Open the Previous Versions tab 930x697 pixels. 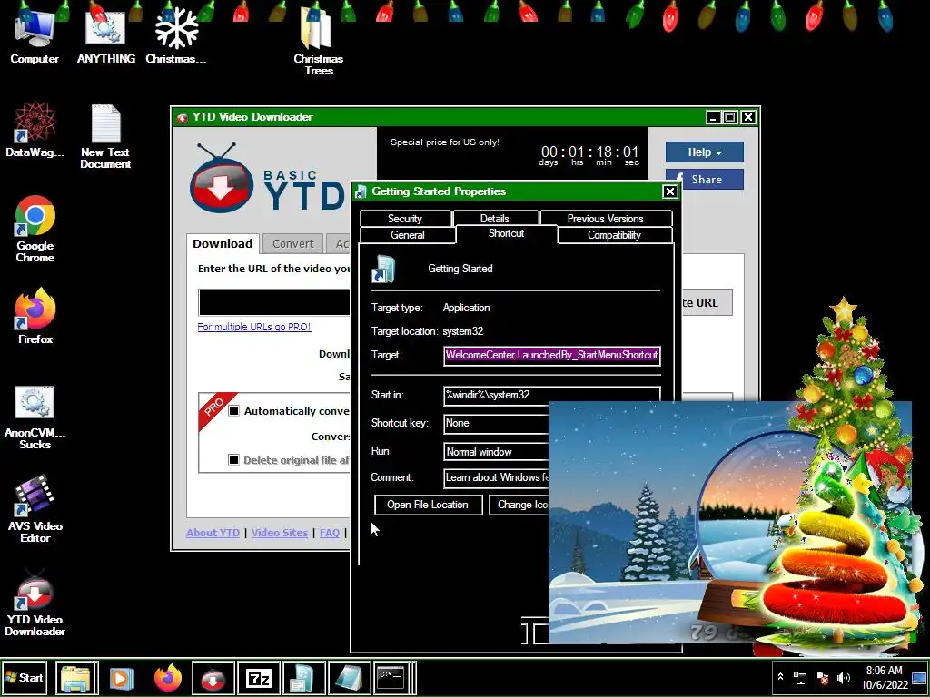[x=606, y=219]
